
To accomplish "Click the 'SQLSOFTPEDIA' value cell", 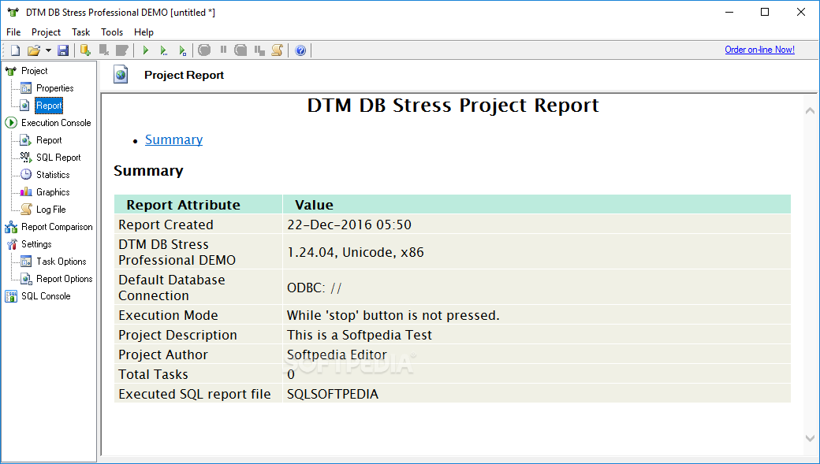I will [537, 393].
